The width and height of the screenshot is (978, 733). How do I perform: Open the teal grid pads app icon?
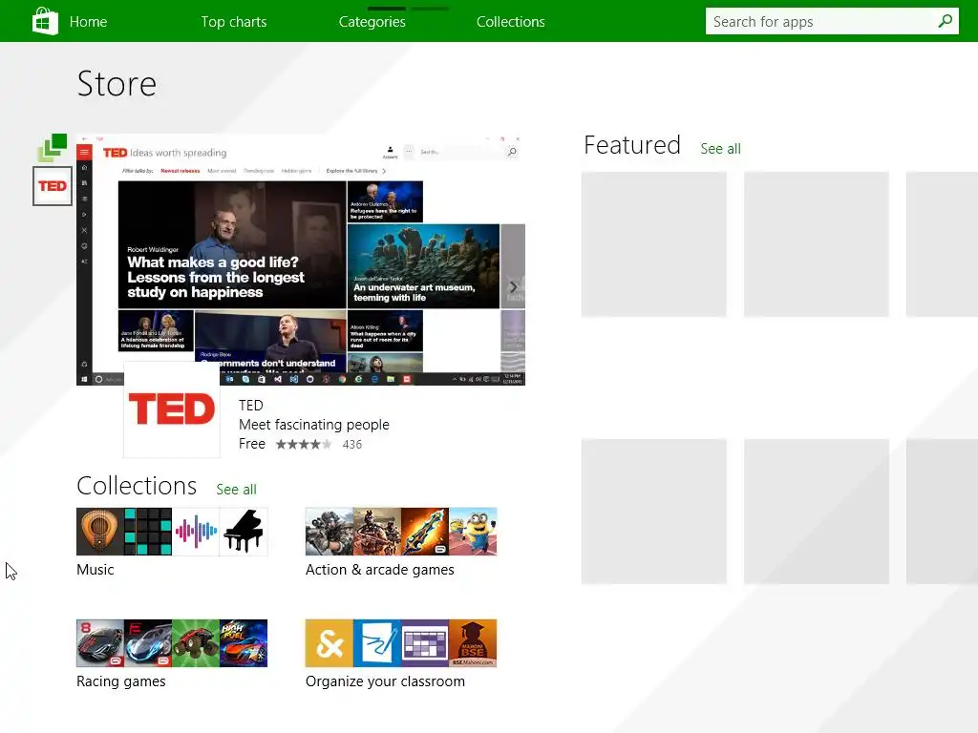click(148, 532)
